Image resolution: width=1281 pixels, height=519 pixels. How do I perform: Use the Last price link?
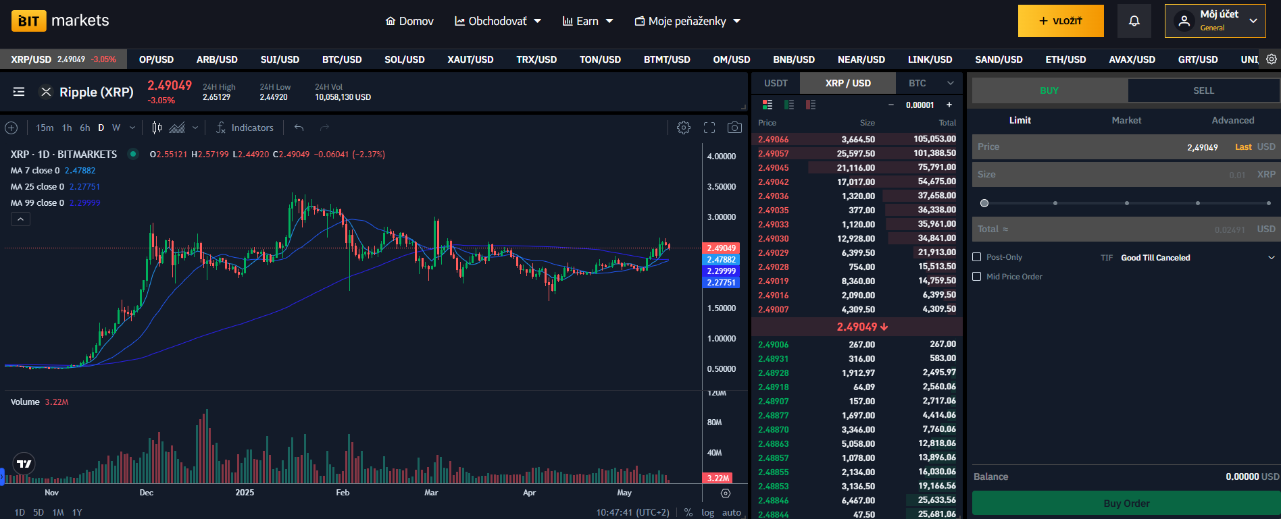pos(1243,146)
